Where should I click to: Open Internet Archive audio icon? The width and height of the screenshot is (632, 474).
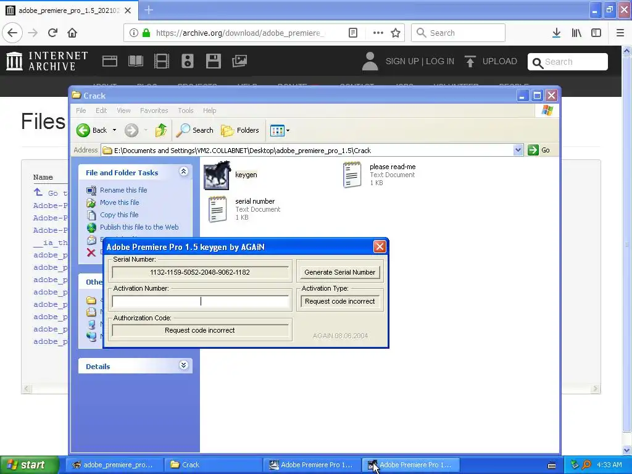coord(188,61)
